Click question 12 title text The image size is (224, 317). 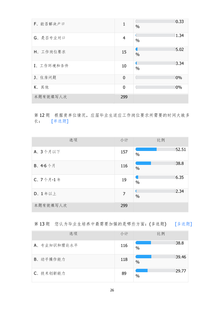pyautogui.click(x=111, y=118)
